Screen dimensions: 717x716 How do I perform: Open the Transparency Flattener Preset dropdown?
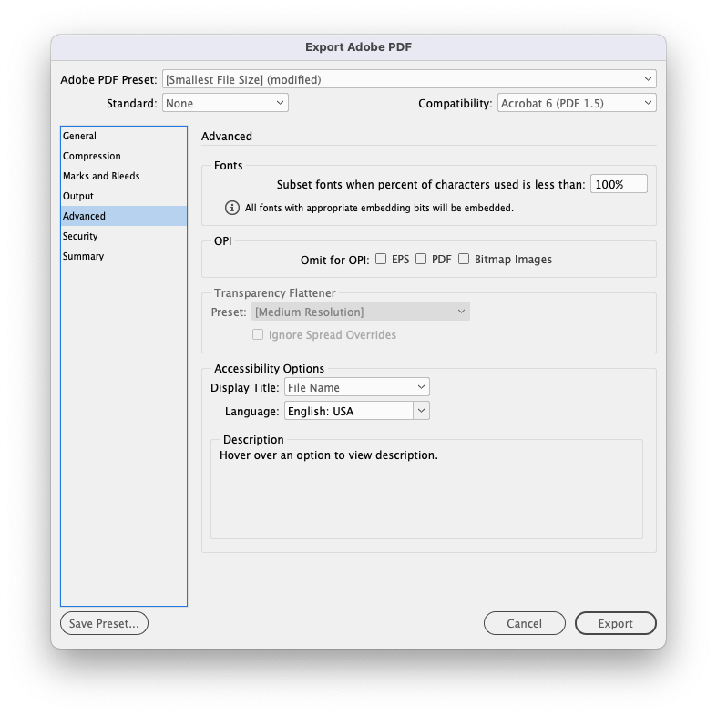[361, 312]
